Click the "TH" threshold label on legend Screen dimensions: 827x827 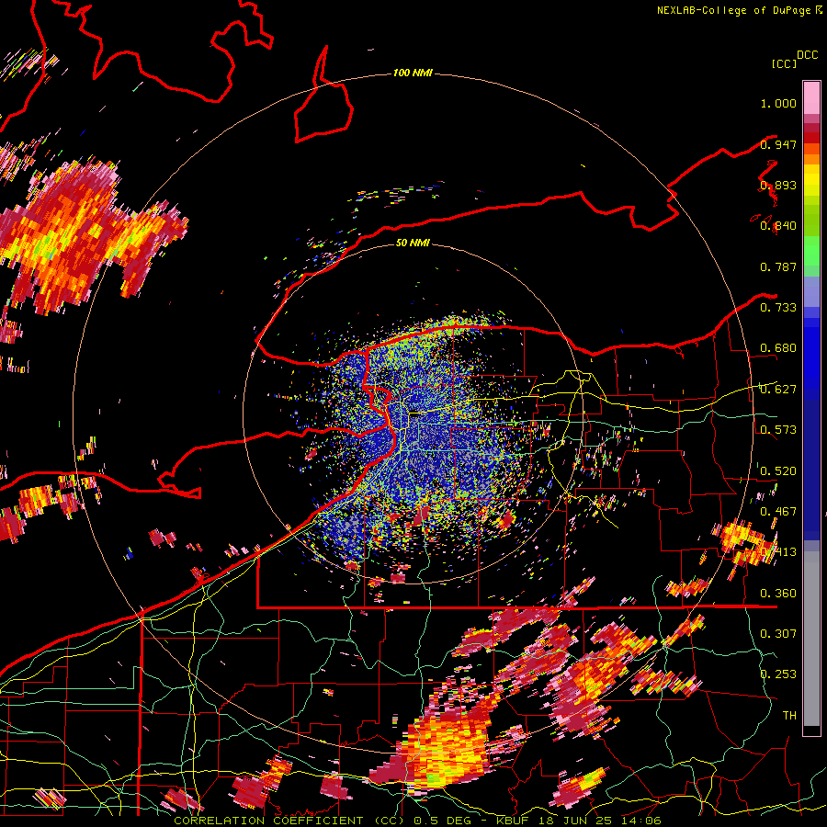click(789, 716)
